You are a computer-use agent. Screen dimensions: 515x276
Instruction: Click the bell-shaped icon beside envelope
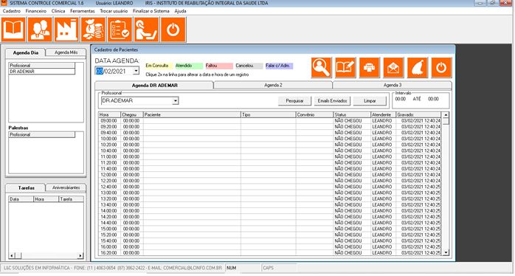click(x=418, y=68)
